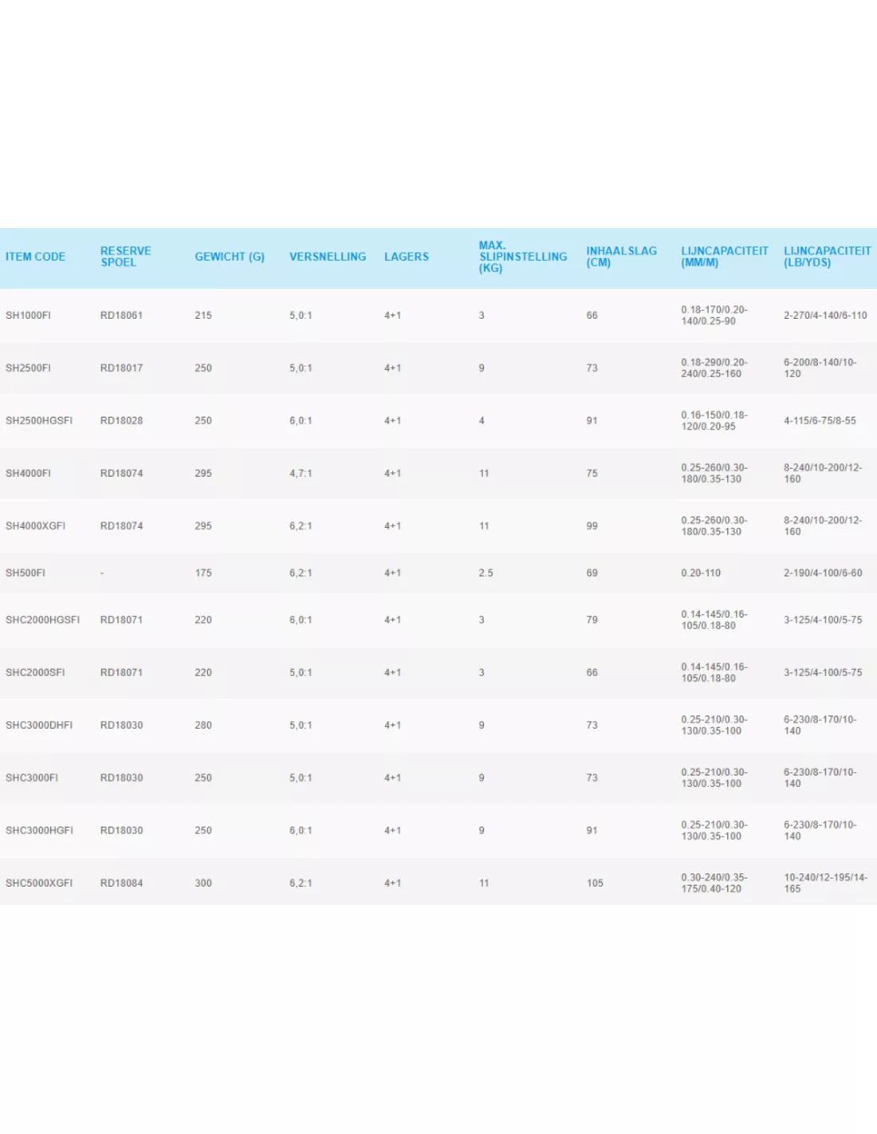This screenshot has width=877, height=1134.
Task: Select the GEWICHT (G) column header
Action: [x=230, y=257]
